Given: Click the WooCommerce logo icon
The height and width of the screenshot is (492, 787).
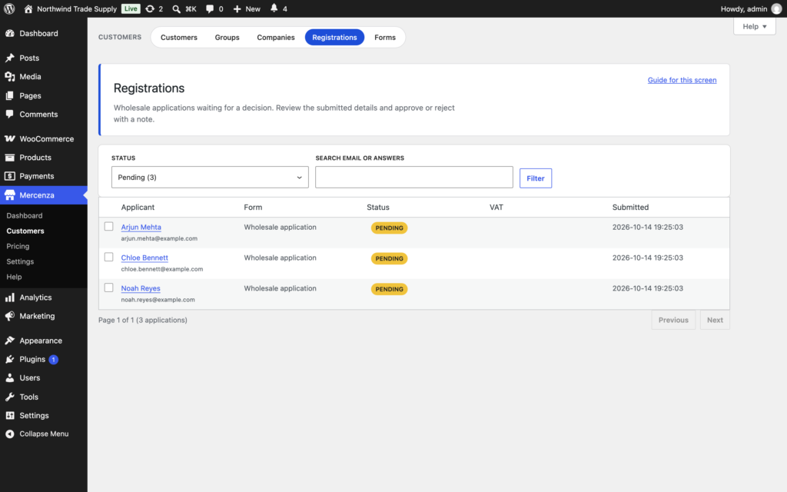Looking at the screenshot, I should click(x=9, y=138).
